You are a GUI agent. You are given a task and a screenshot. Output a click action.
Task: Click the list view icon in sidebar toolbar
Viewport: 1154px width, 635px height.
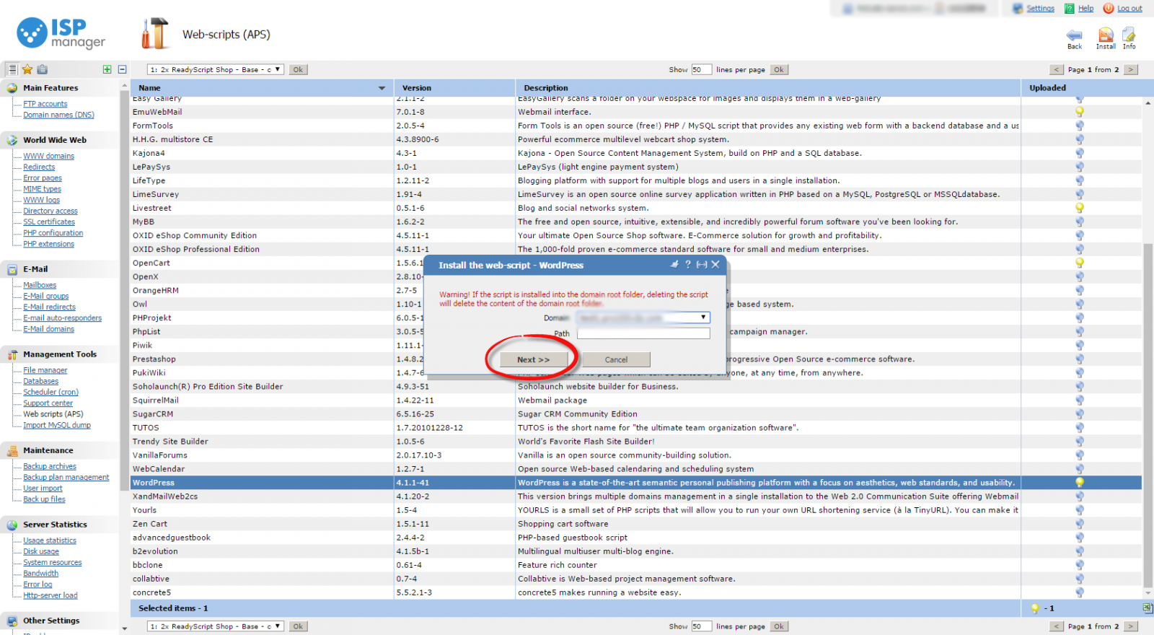[12, 69]
